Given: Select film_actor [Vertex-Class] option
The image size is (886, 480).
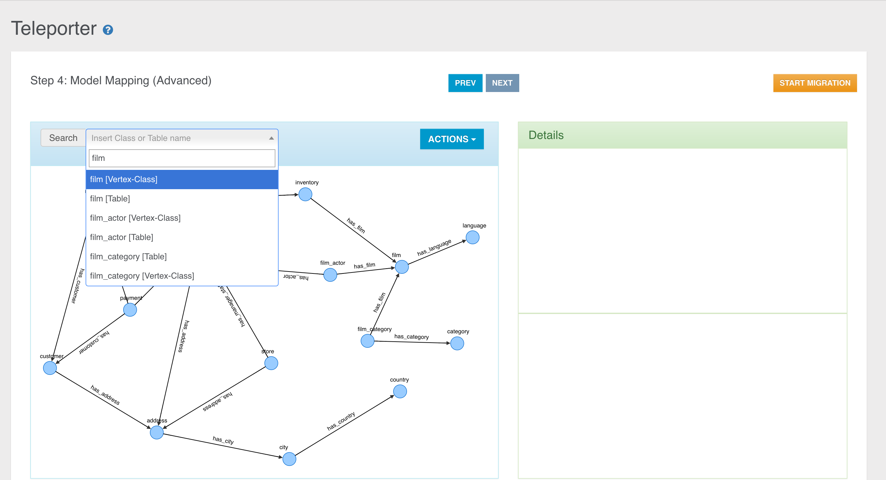Looking at the screenshot, I should 136,217.
